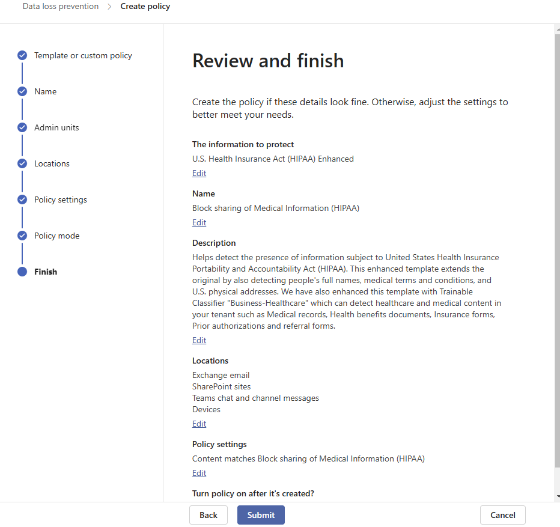
Task: Click the Name step checkmark icon
Action: pos(22,91)
